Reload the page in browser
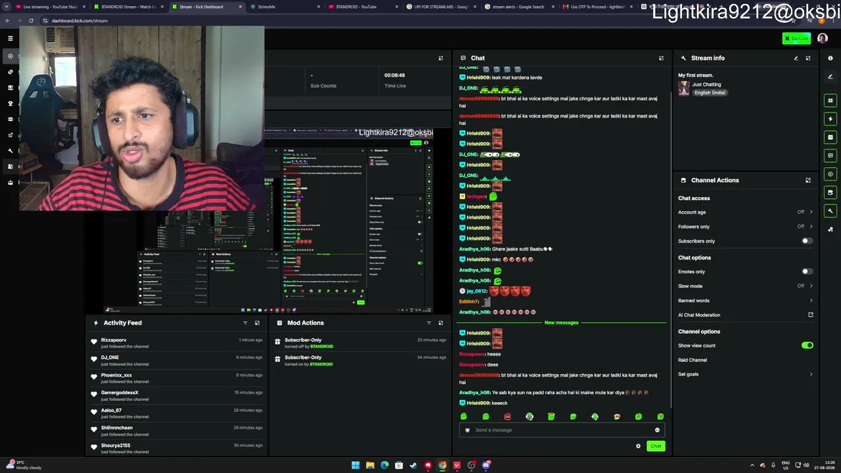 coord(31,20)
